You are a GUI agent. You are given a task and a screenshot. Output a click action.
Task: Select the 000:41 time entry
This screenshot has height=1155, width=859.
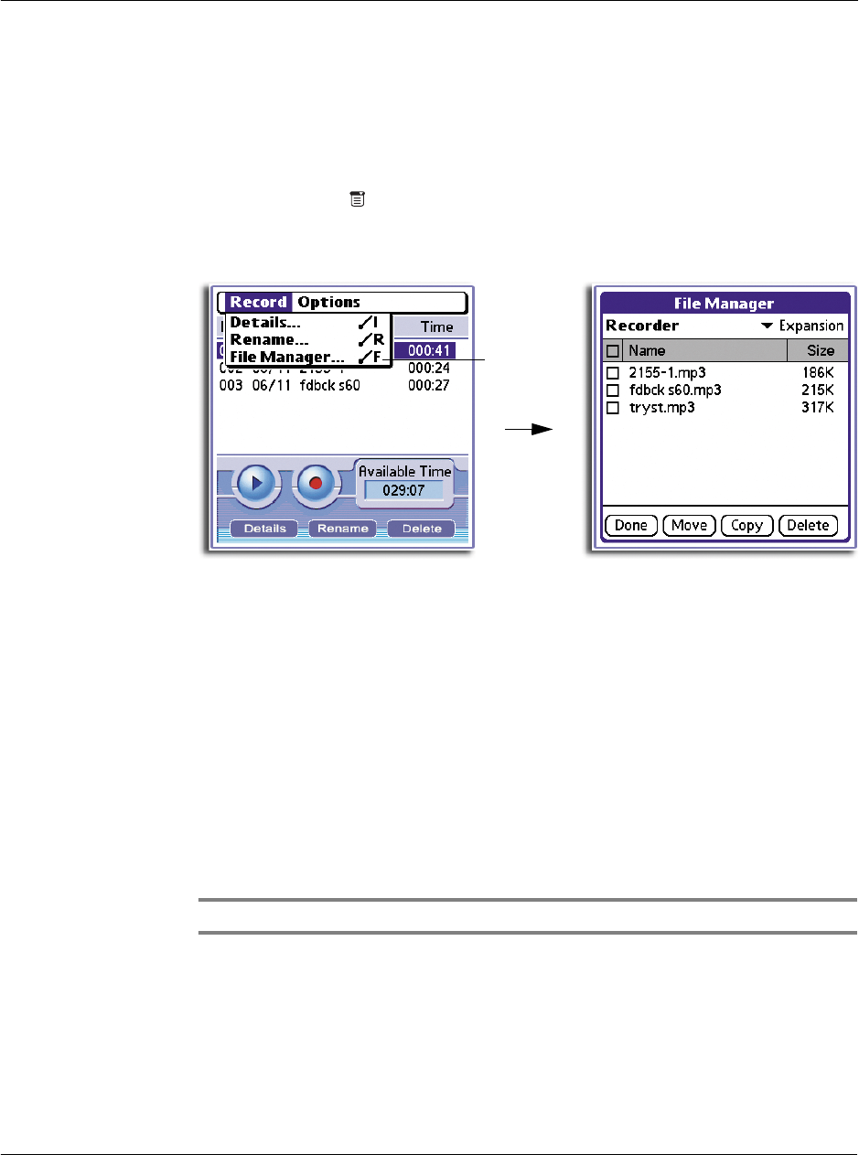pyautogui.click(x=431, y=349)
